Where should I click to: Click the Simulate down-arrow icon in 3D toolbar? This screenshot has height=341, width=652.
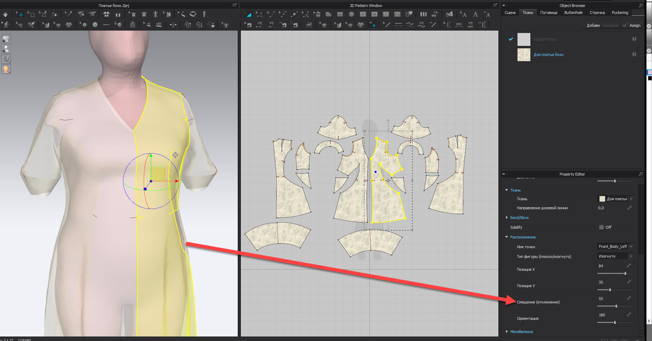point(5,15)
